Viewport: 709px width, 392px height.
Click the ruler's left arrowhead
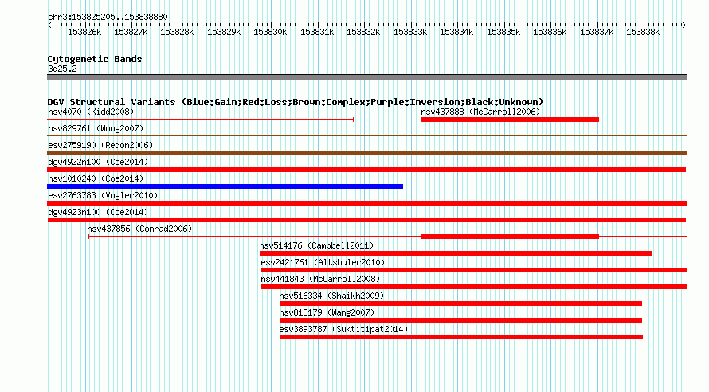coord(49,25)
